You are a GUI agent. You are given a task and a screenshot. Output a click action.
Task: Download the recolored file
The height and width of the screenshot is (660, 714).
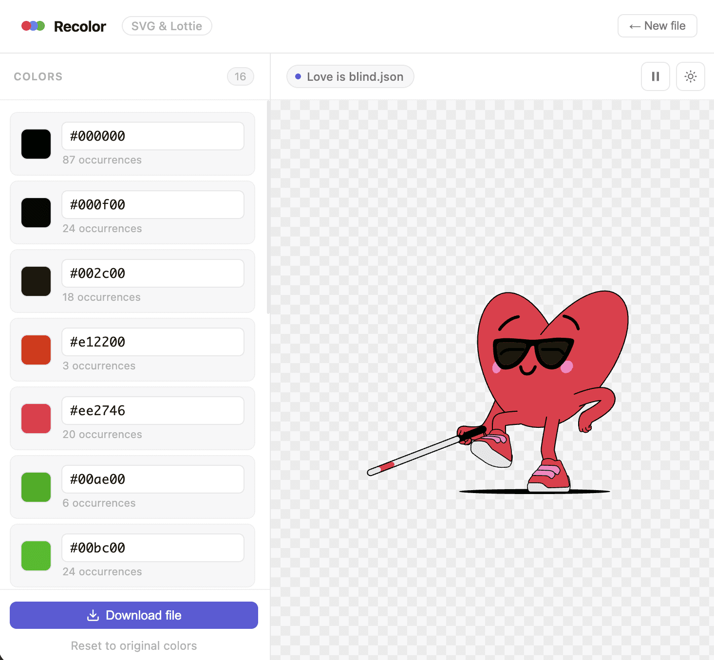click(134, 615)
